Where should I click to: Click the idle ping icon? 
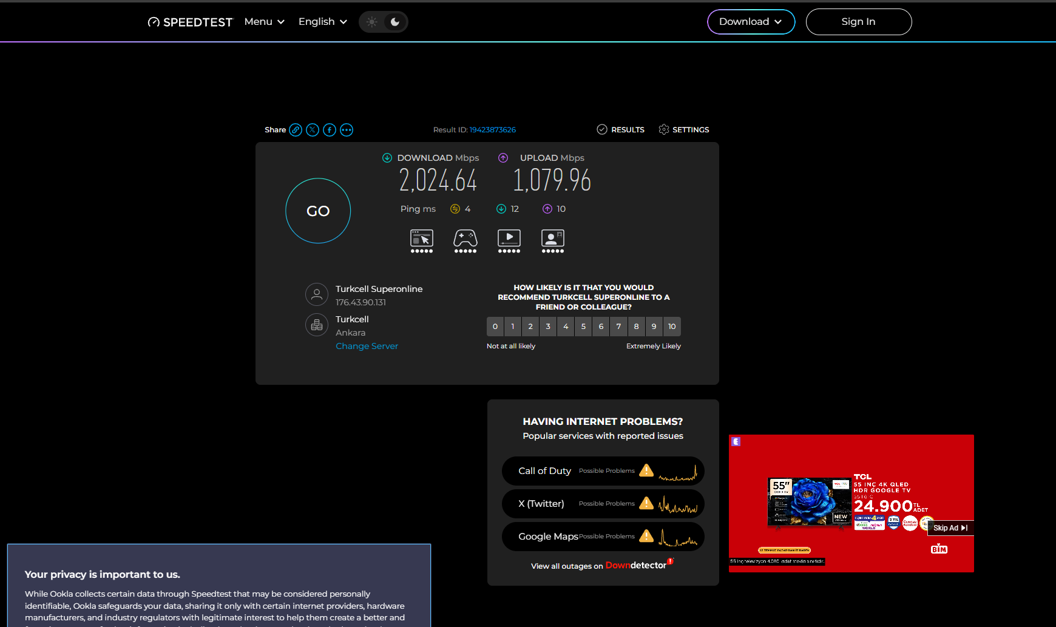point(455,209)
